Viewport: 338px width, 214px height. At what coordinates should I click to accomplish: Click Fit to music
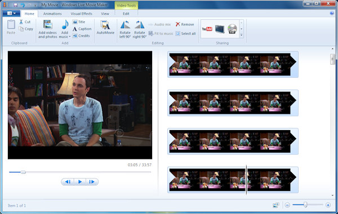(x=161, y=33)
